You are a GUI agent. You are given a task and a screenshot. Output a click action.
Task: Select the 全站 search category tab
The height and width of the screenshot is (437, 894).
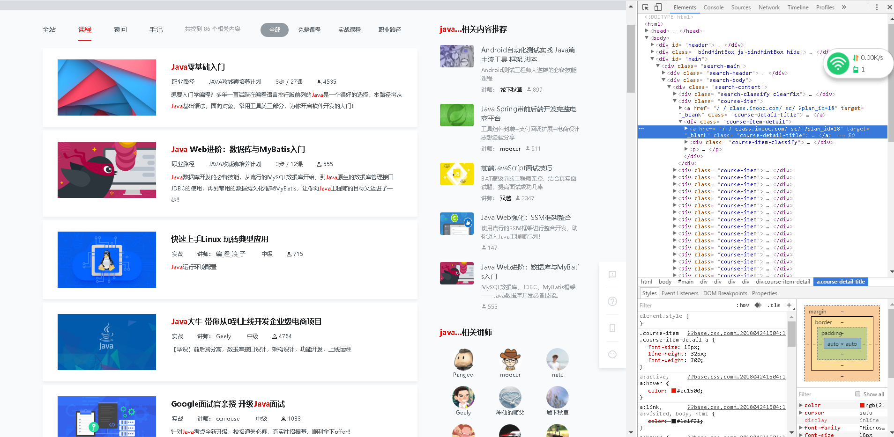49,29
